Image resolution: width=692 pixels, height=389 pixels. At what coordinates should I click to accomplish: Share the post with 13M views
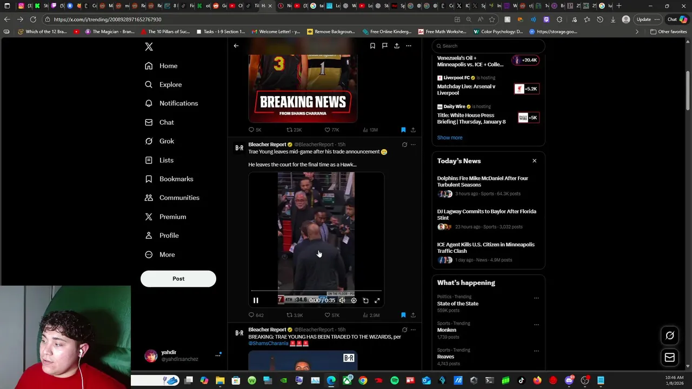point(413,130)
